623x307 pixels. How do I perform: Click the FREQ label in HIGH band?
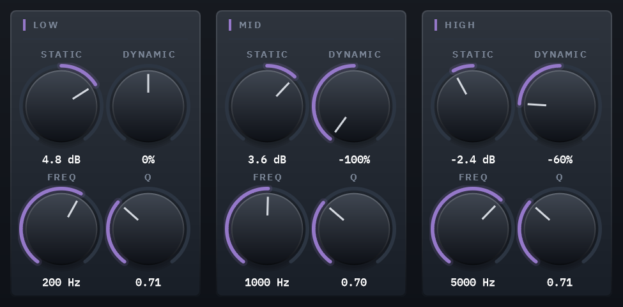473,177
